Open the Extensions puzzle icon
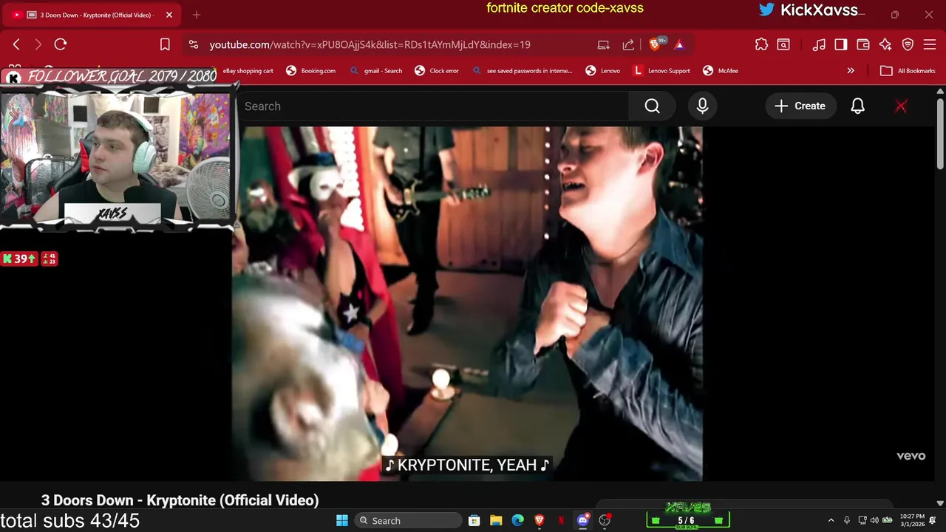946x532 pixels. point(761,44)
